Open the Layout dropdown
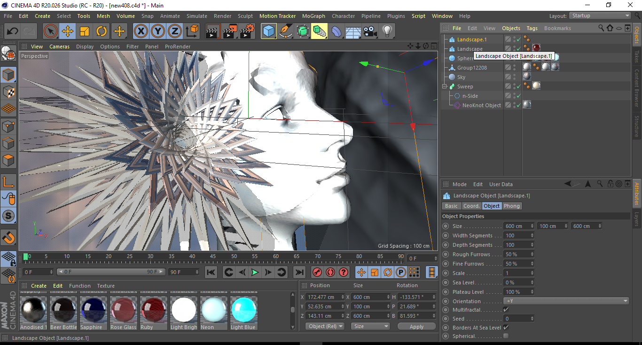 [x=600, y=16]
